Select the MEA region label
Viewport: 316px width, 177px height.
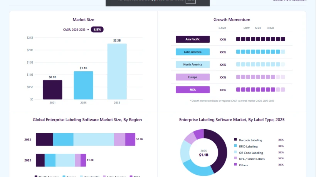point(192,90)
